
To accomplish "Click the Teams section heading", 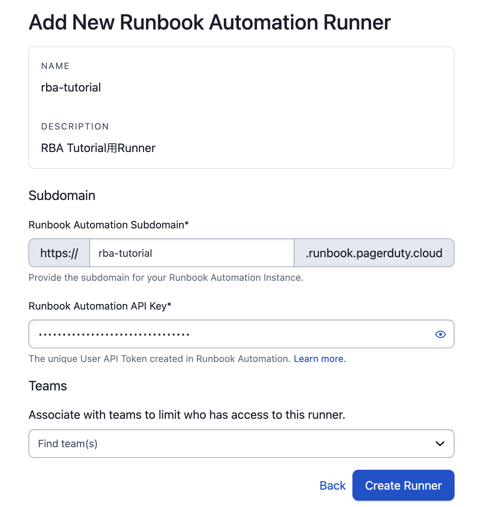I will tap(48, 386).
